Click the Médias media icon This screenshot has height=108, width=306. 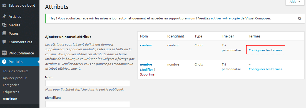4,25
